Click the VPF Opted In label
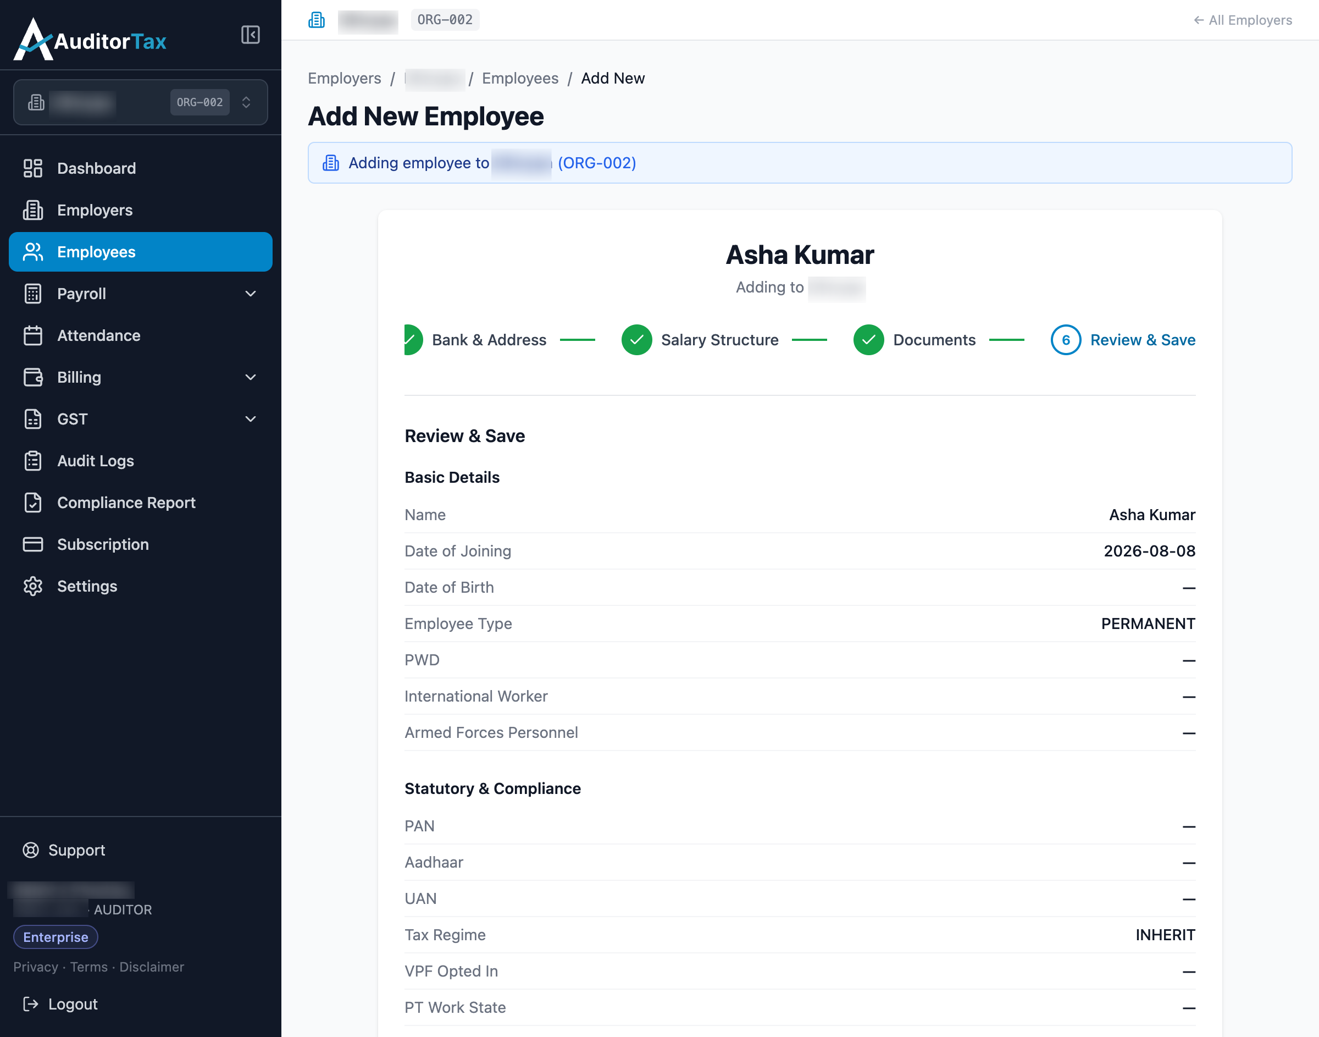Screen dimensions: 1319x1037 click(451, 972)
